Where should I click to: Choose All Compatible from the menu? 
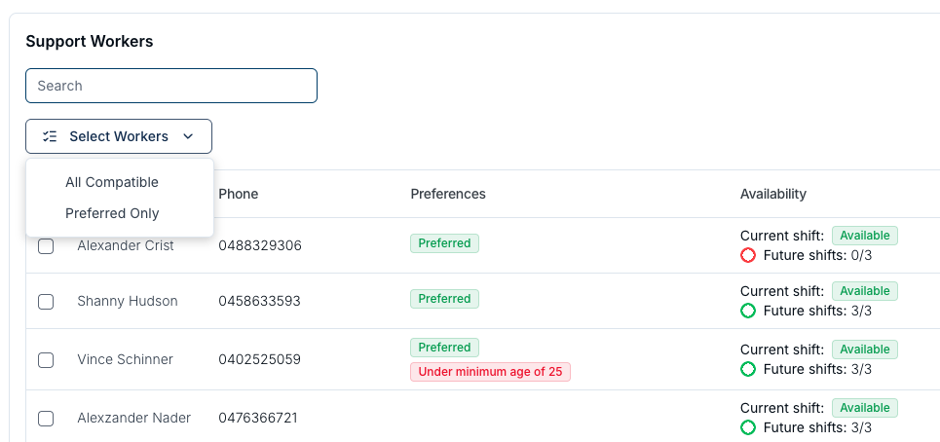click(112, 182)
